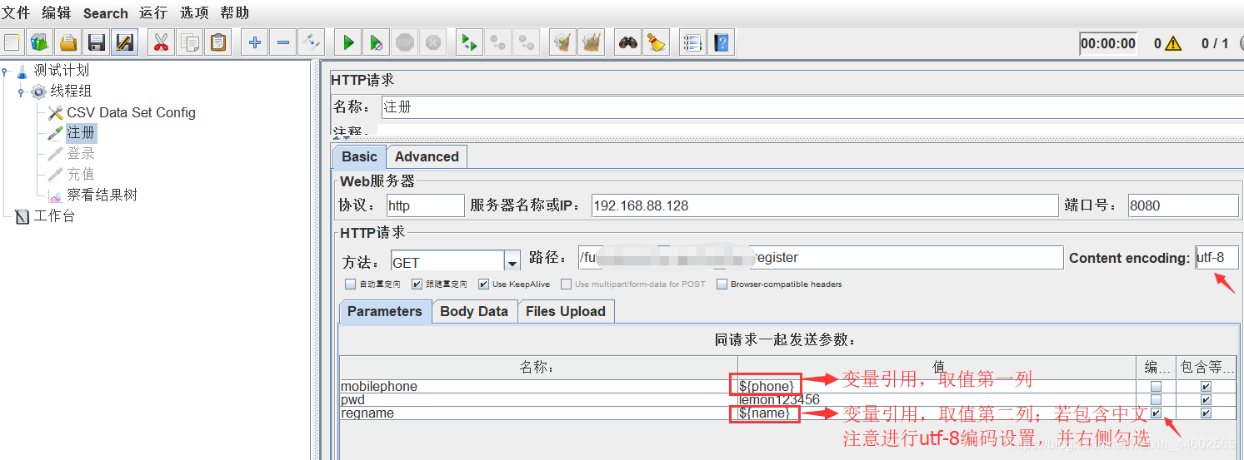Click the Remote Shutdown All icon

[x=527, y=42]
